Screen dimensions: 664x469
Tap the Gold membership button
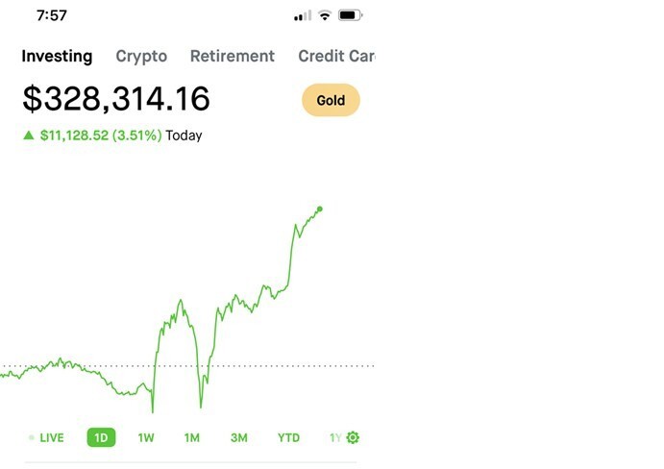[331, 100]
